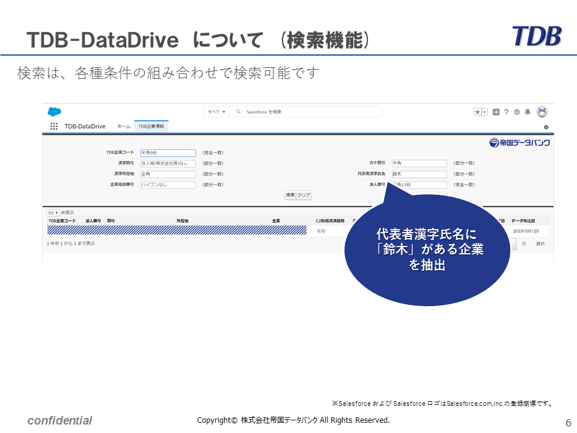Image resolution: width=577 pixels, height=433 pixels.
Task: Click the 代表者漢字氏名 field containing 鈴木
Action: tap(419, 174)
